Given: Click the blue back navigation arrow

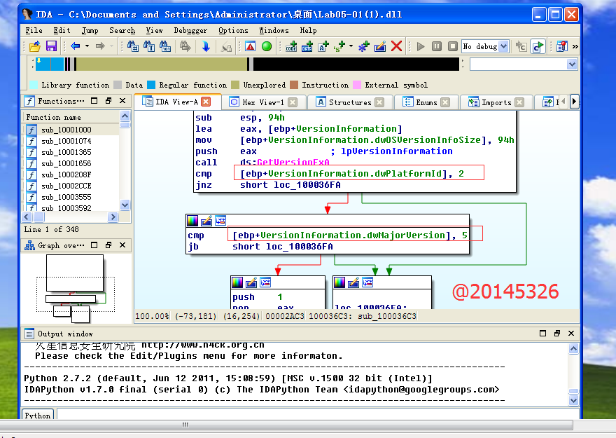Looking at the screenshot, I should click(75, 46).
